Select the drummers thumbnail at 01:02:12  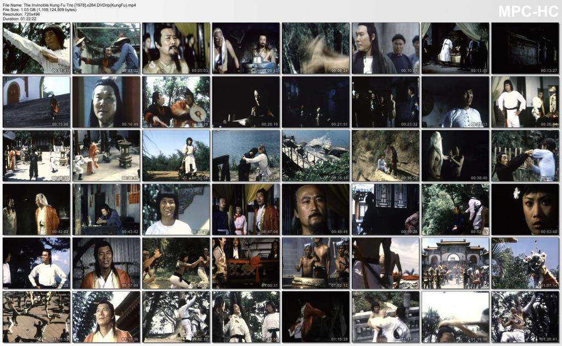click(x=316, y=263)
